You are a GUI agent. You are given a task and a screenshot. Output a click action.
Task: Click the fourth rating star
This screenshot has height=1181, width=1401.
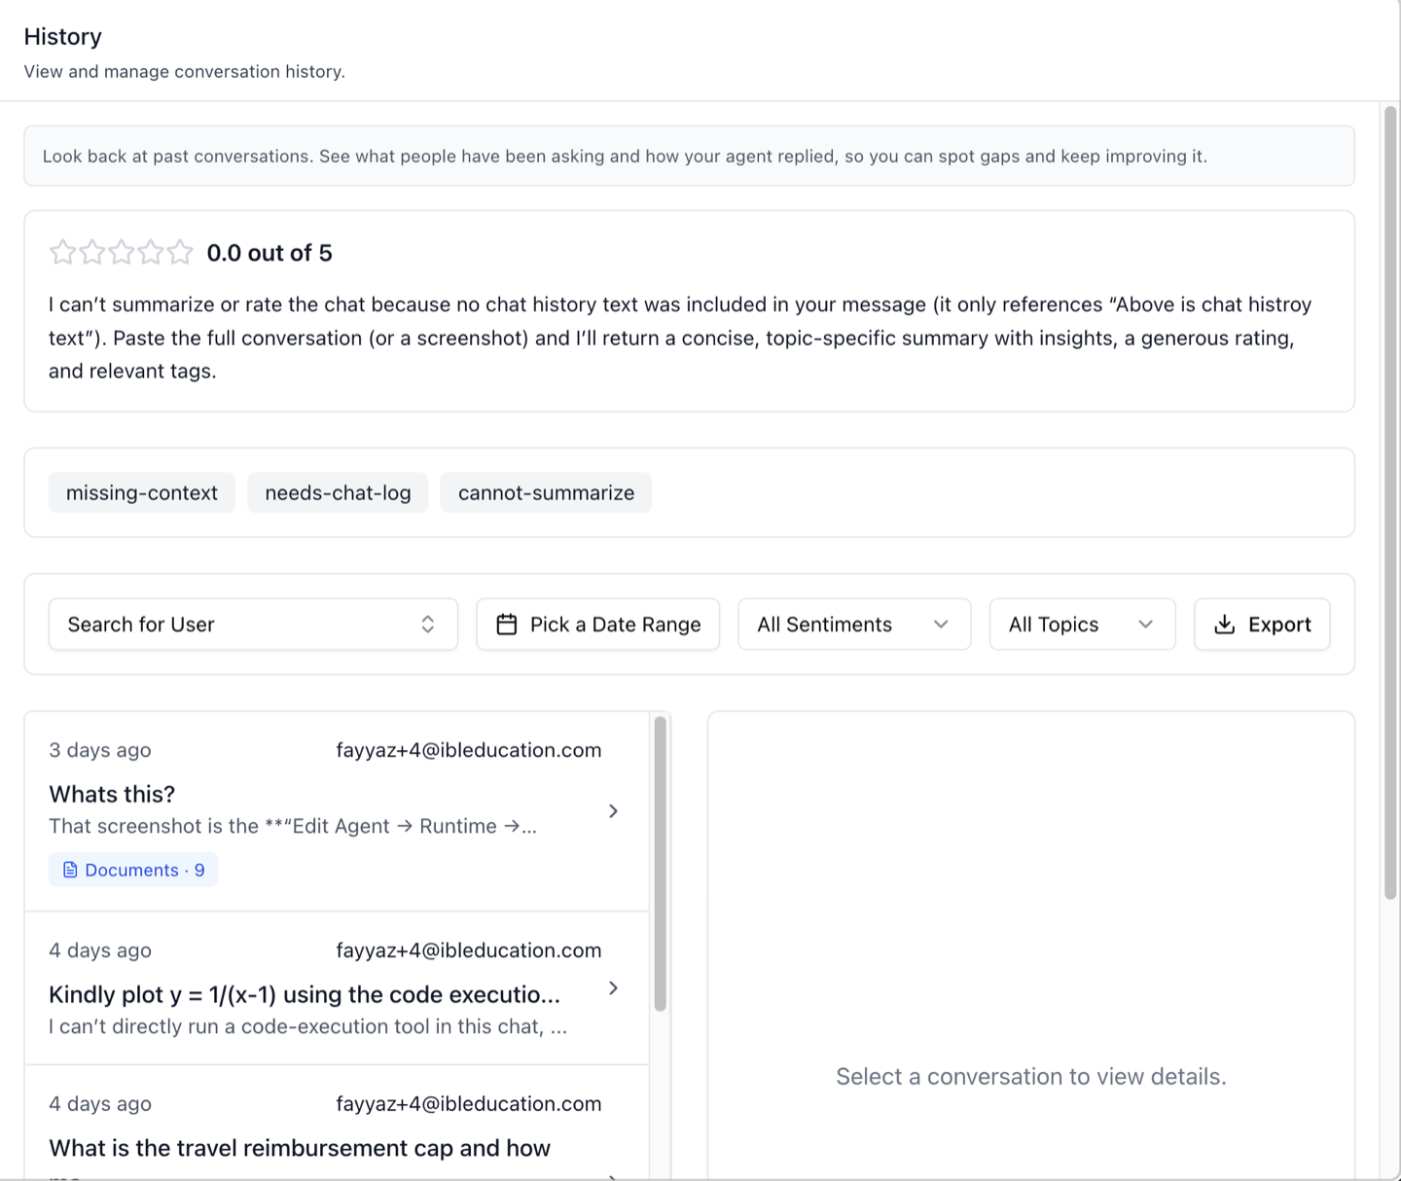[151, 253]
